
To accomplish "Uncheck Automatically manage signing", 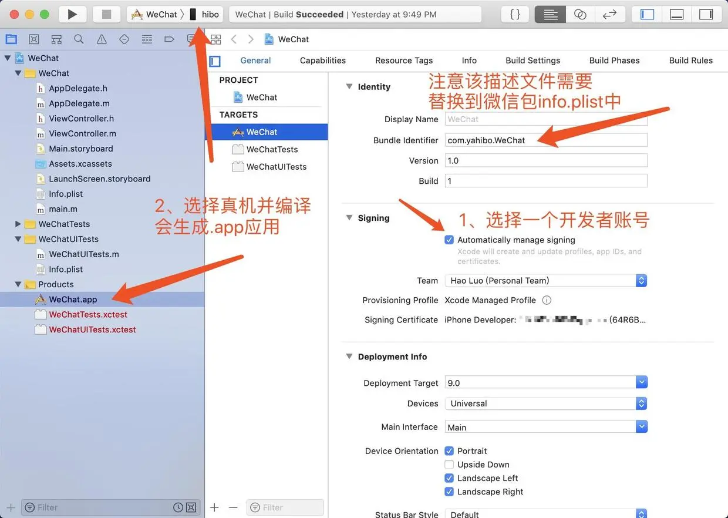I will click(x=449, y=240).
